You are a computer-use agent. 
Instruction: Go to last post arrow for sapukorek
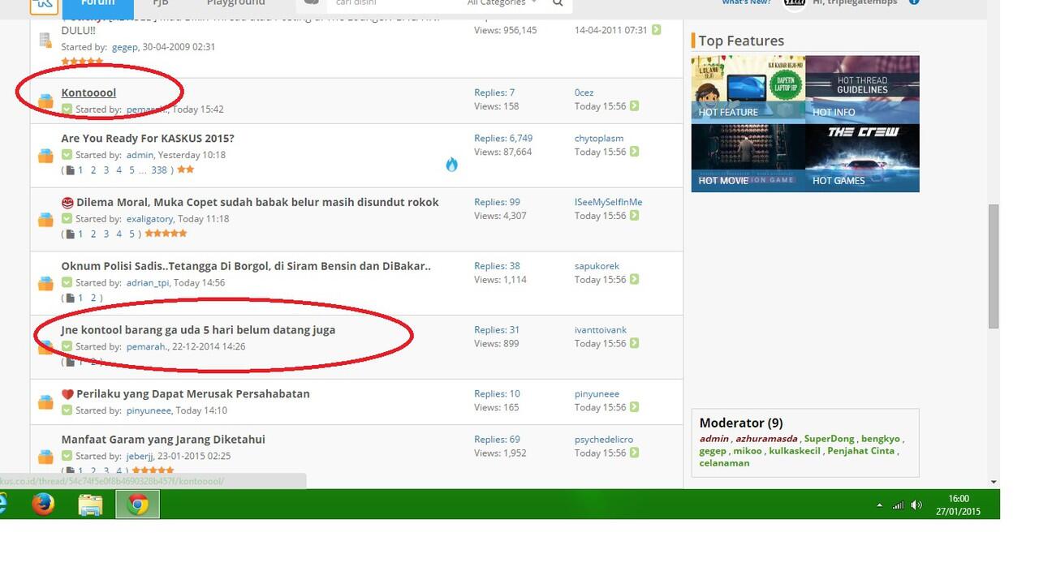tap(634, 280)
